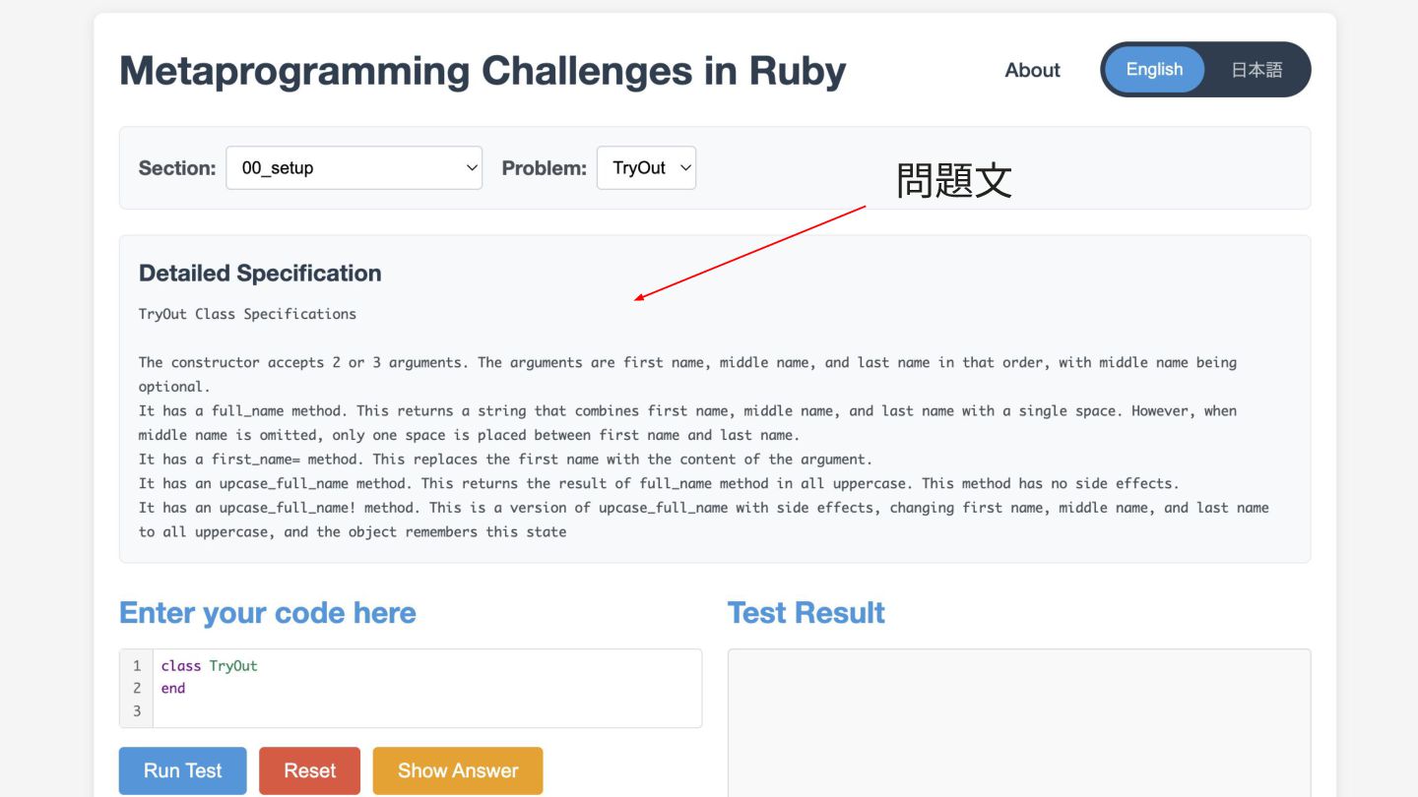
Task: Click the 問題文 annotation label
Action: pyautogui.click(x=953, y=181)
